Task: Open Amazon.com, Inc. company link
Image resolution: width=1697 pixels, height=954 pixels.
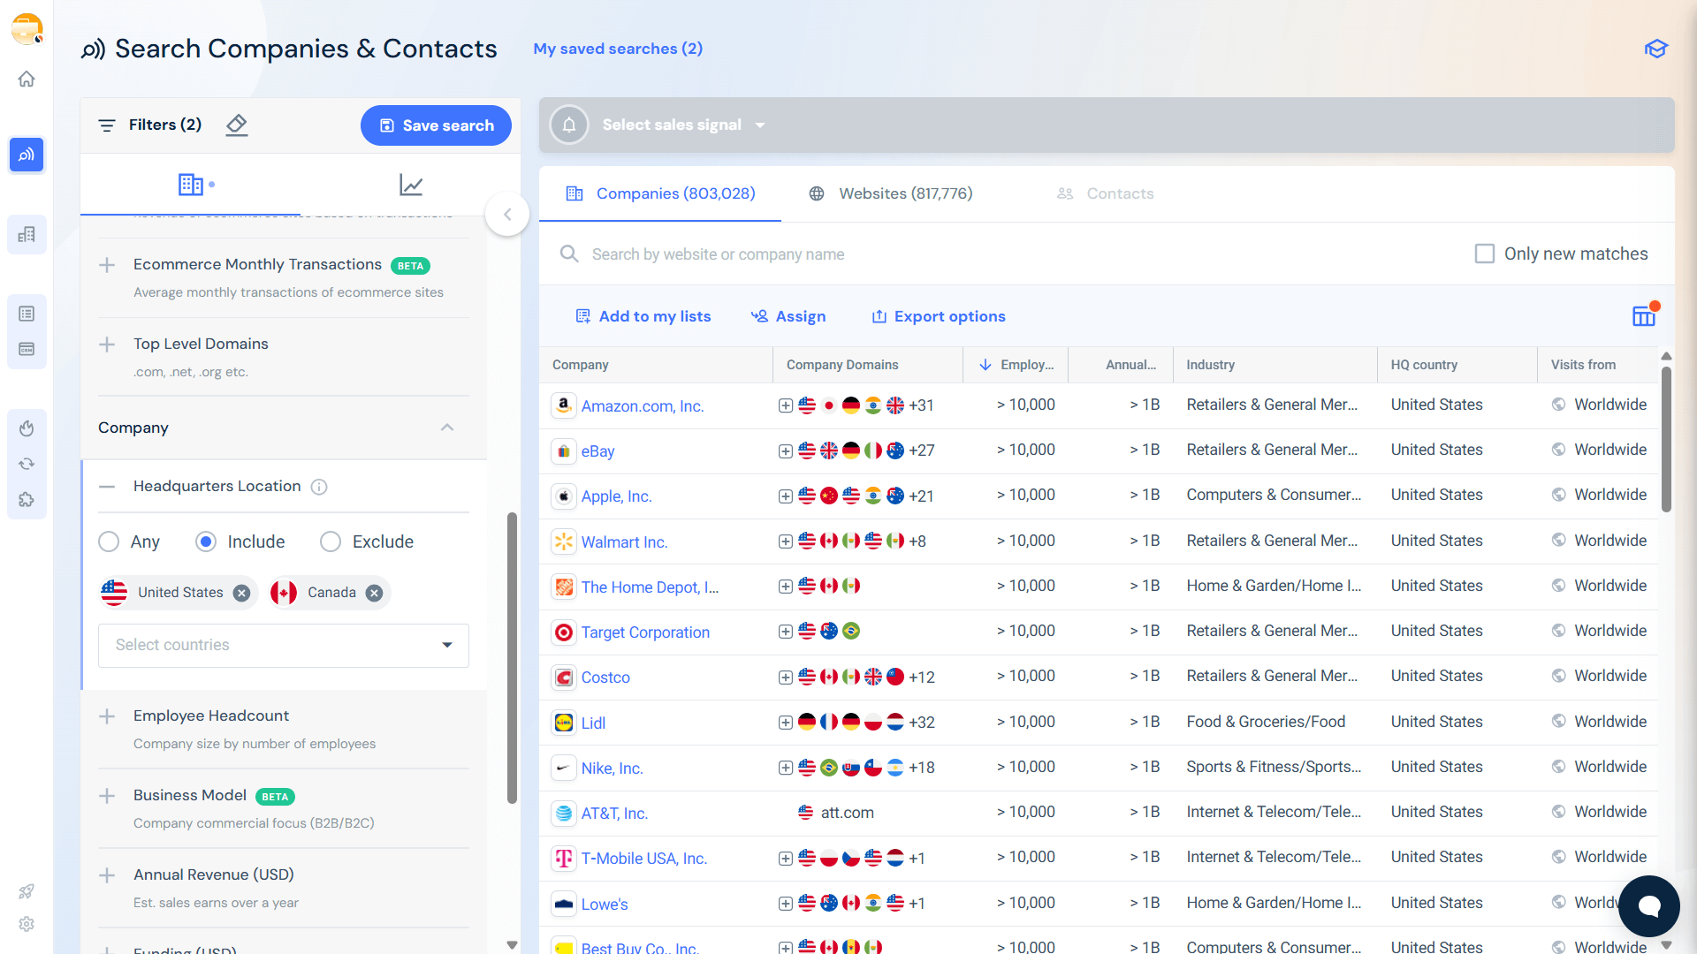Action: (643, 406)
